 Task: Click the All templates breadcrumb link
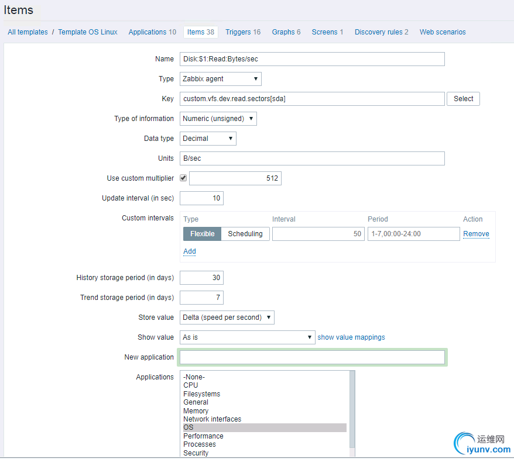(x=28, y=32)
